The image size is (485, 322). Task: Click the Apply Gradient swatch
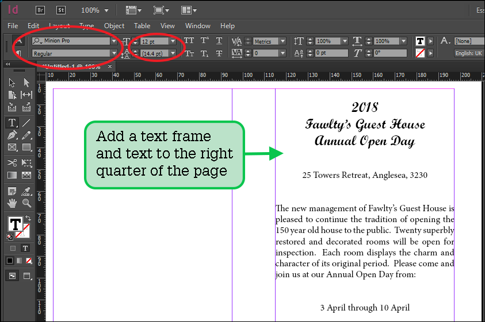pos(20,261)
